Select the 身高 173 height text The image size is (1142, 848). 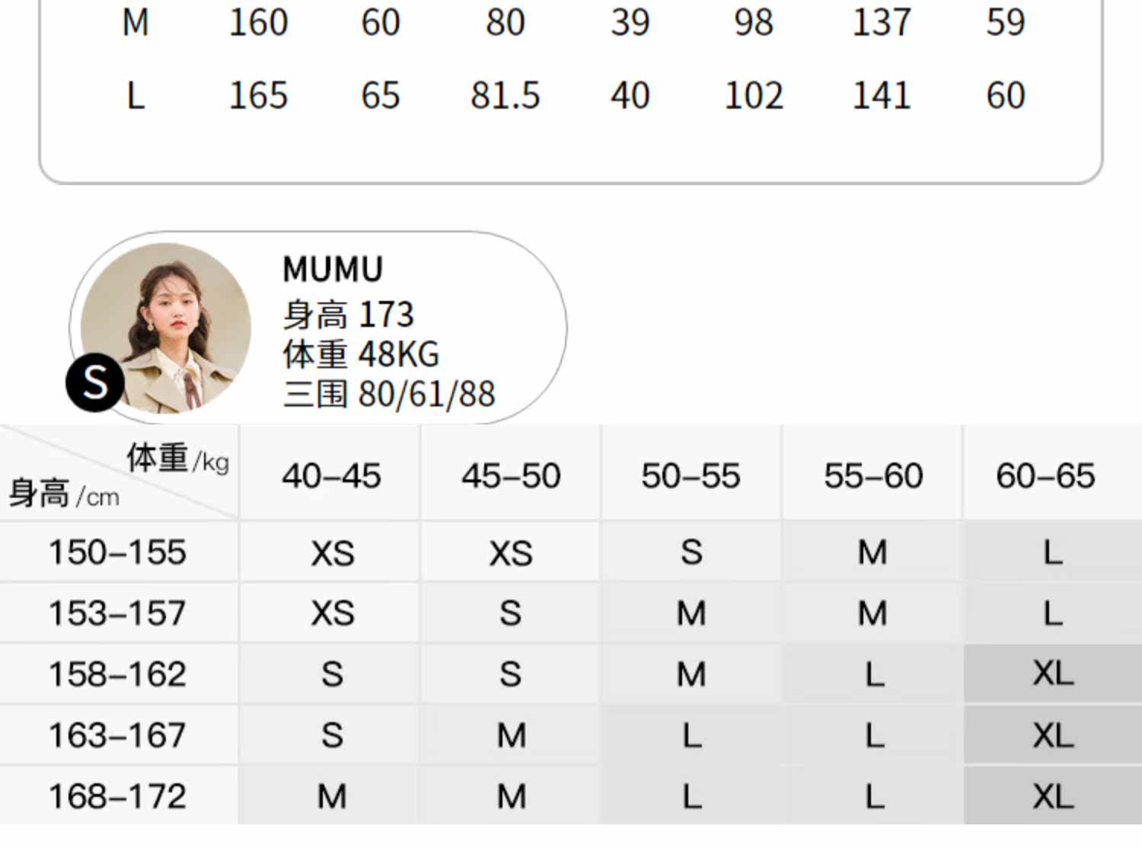pyautogui.click(x=348, y=315)
